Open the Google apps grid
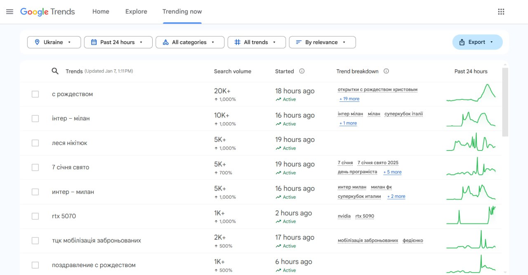The image size is (528, 275). click(501, 12)
